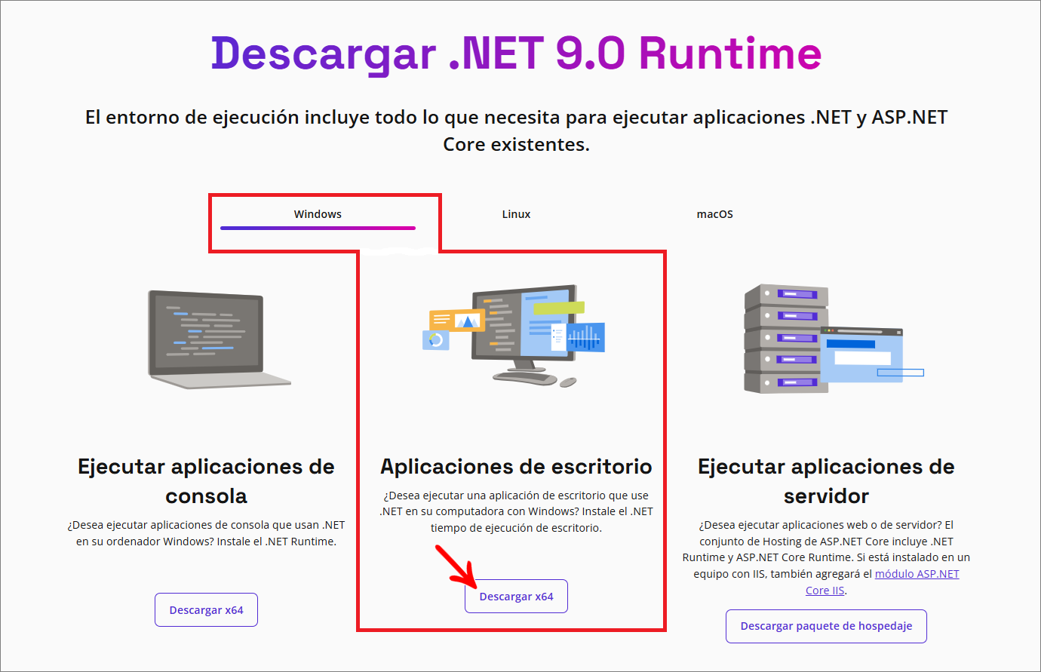The height and width of the screenshot is (672, 1041).
Task: Click Descargar x64 under console applications
Action: (206, 609)
